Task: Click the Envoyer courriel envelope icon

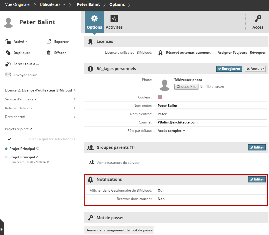Action: click(x=8, y=75)
